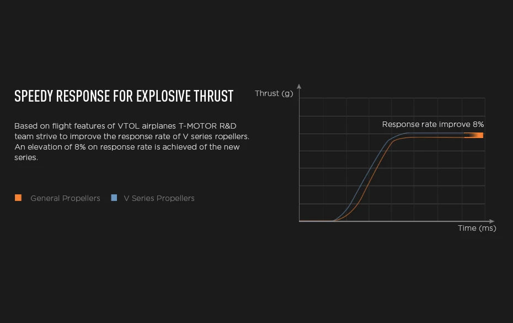The height and width of the screenshot is (323, 513).
Task: Expand the Thrust (g) axis label
Action: 274,93
